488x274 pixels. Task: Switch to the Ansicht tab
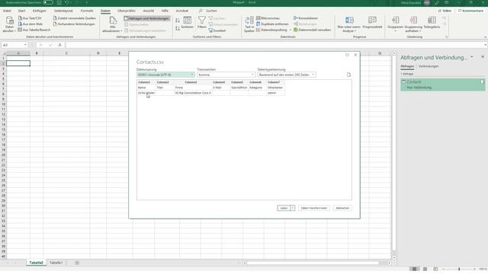coord(149,11)
